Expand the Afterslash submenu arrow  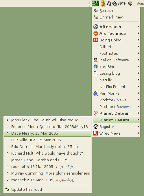(139, 27)
